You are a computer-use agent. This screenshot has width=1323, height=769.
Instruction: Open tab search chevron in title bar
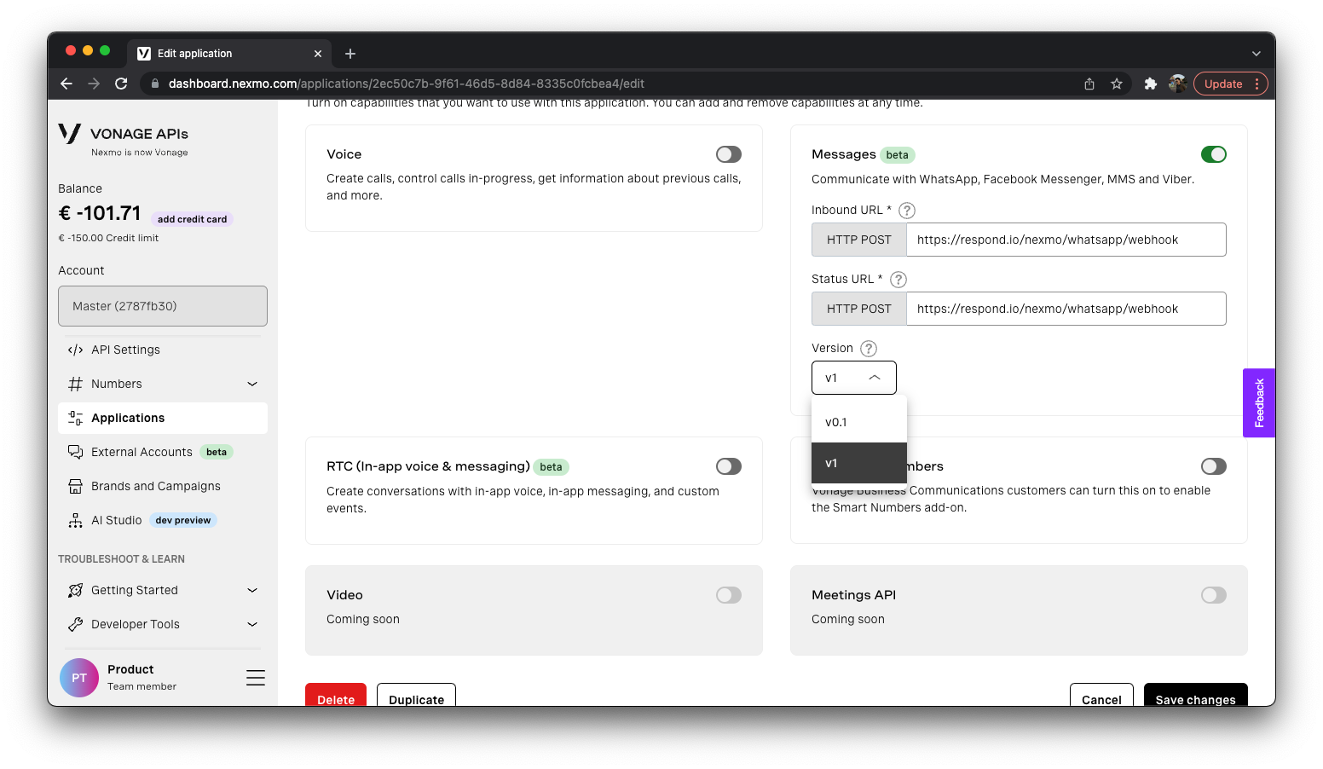point(1256,54)
